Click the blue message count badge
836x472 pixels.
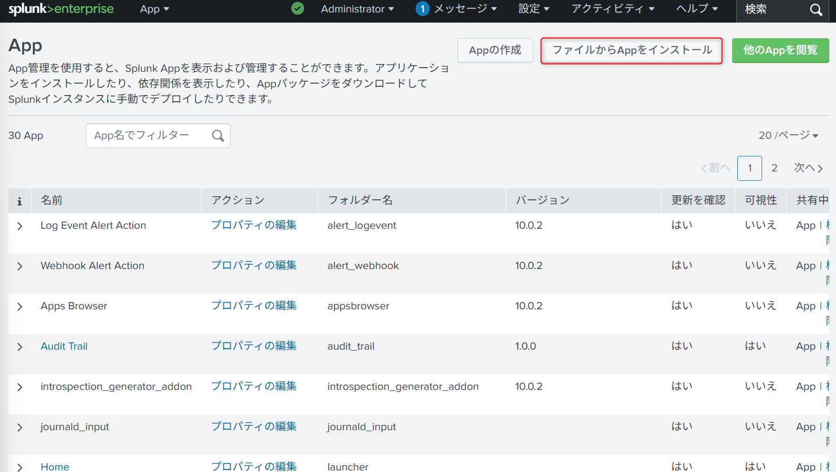pos(422,9)
